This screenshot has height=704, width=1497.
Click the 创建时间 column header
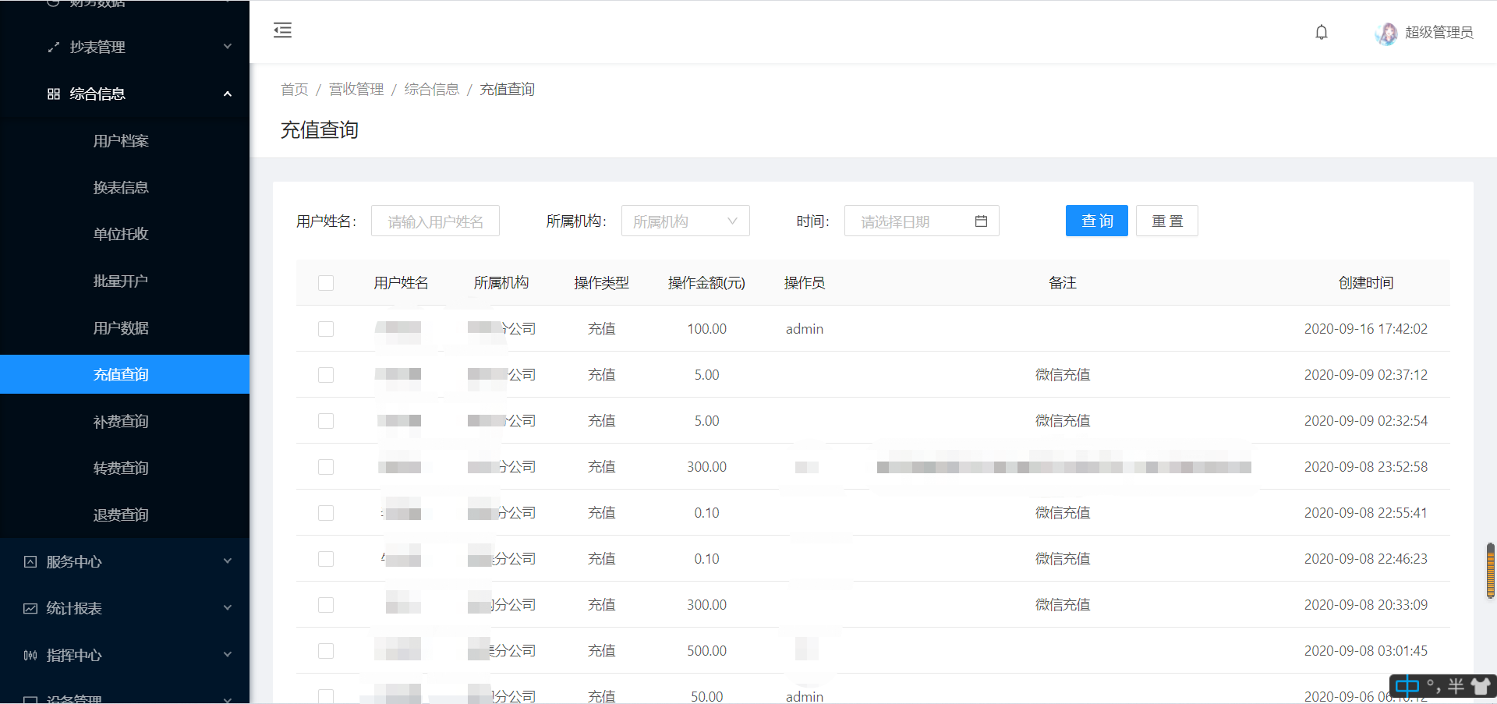point(1366,283)
